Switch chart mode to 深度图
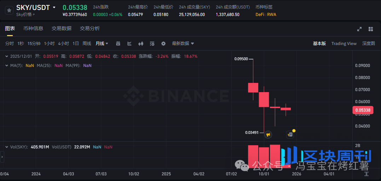 tap(368, 44)
